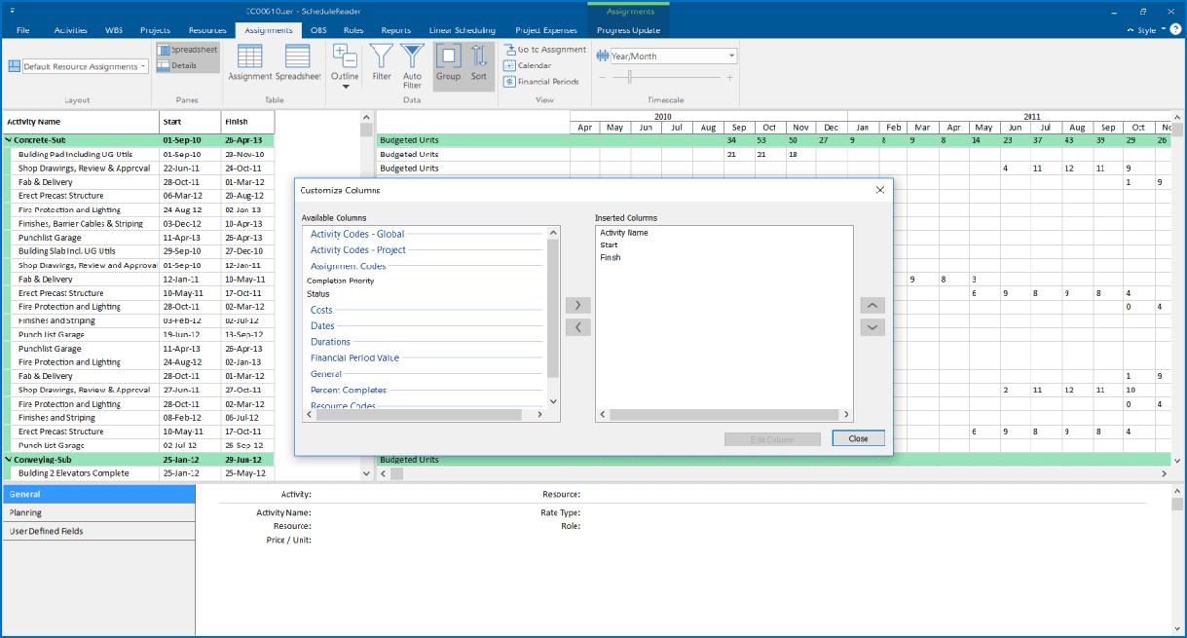Open the File menu
The image size is (1187, 638).
[x=23, y=30]
